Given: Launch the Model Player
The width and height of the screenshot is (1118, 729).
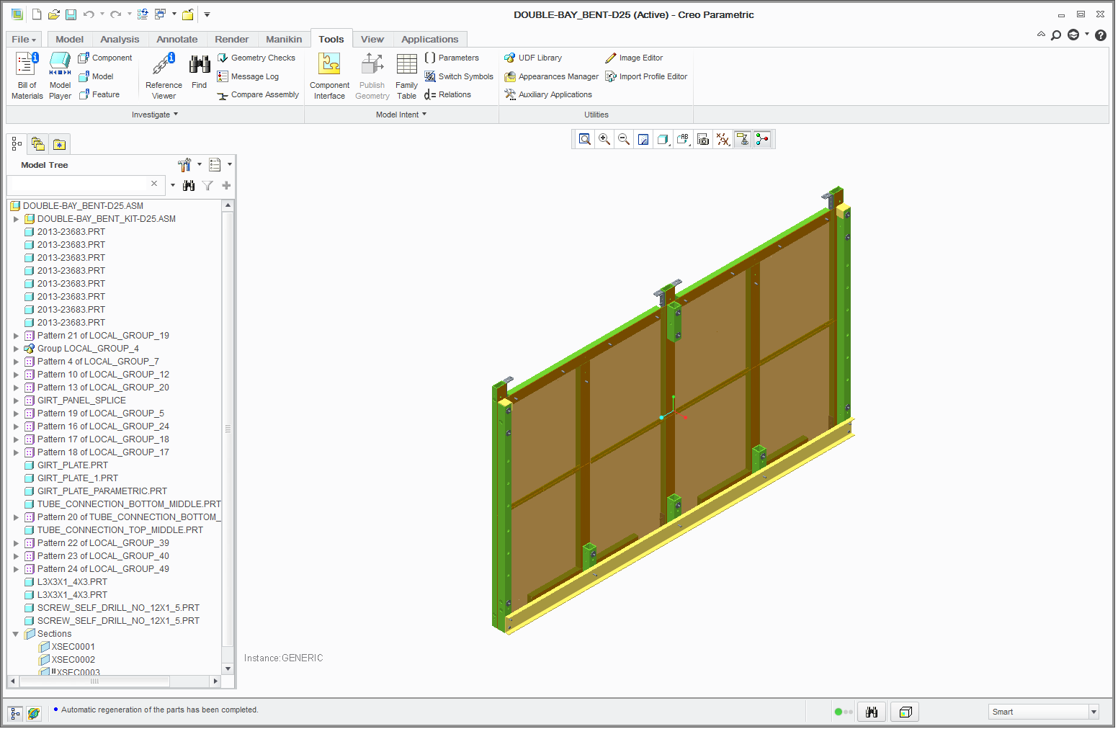Looking at the screenshot, I should [x=60, y=76].
